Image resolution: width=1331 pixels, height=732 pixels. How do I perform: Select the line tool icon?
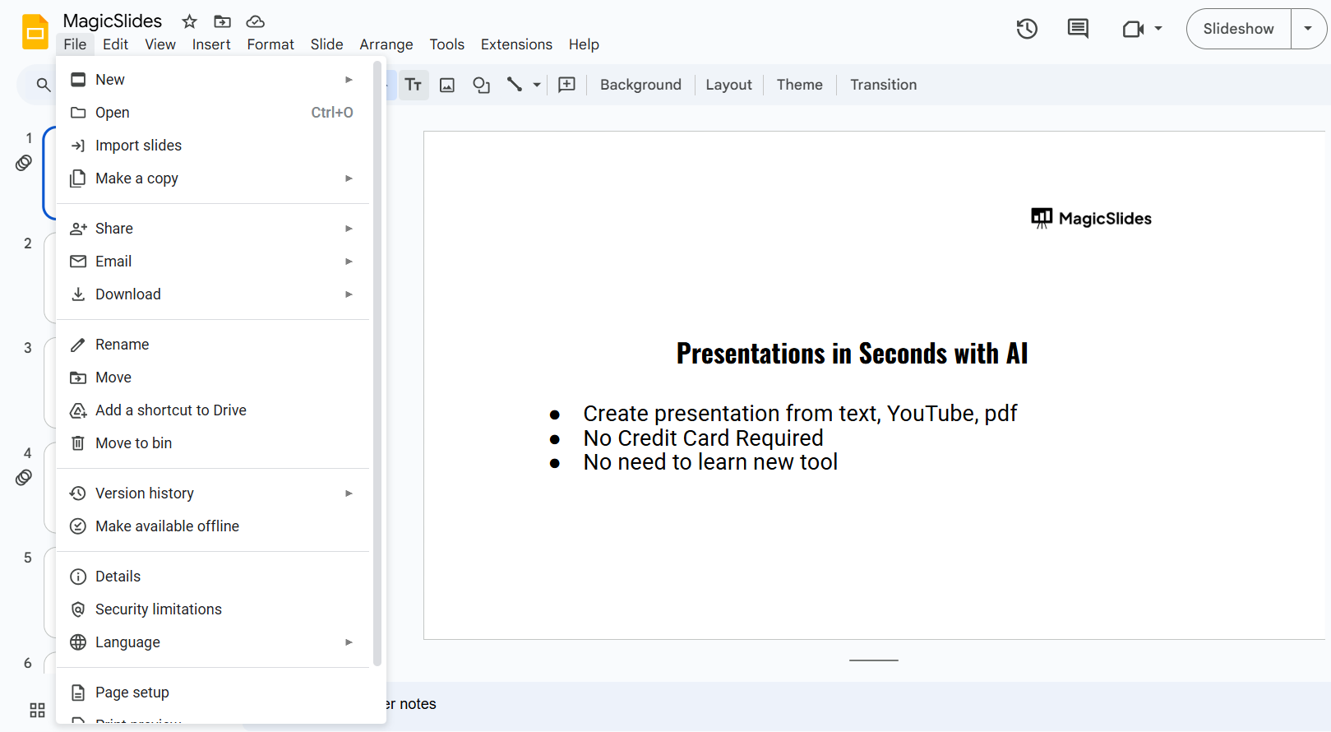(x=515, y=85)
